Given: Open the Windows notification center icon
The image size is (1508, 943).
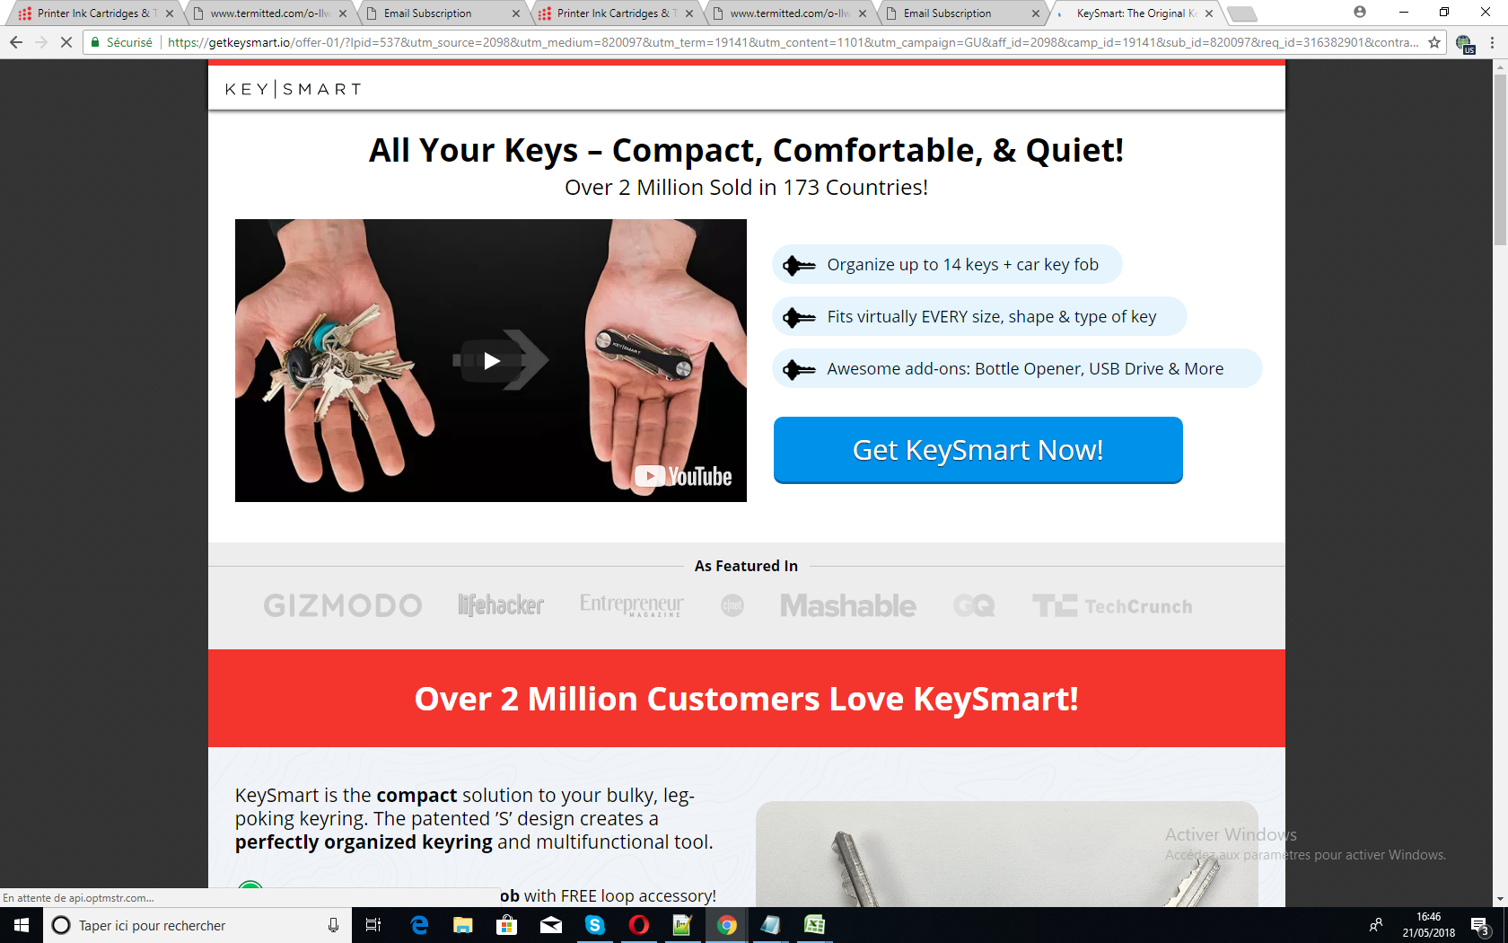Looking at the screenshot, I should tap(1480, 925).
